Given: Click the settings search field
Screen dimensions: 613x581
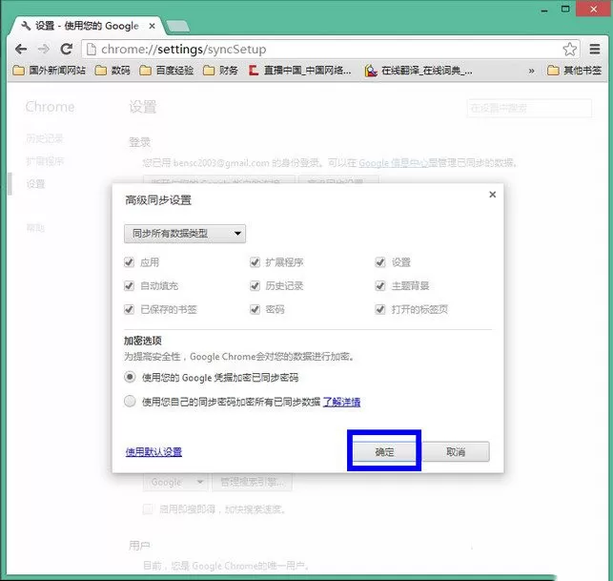Looking at the screenshot, I should [529, 108].
